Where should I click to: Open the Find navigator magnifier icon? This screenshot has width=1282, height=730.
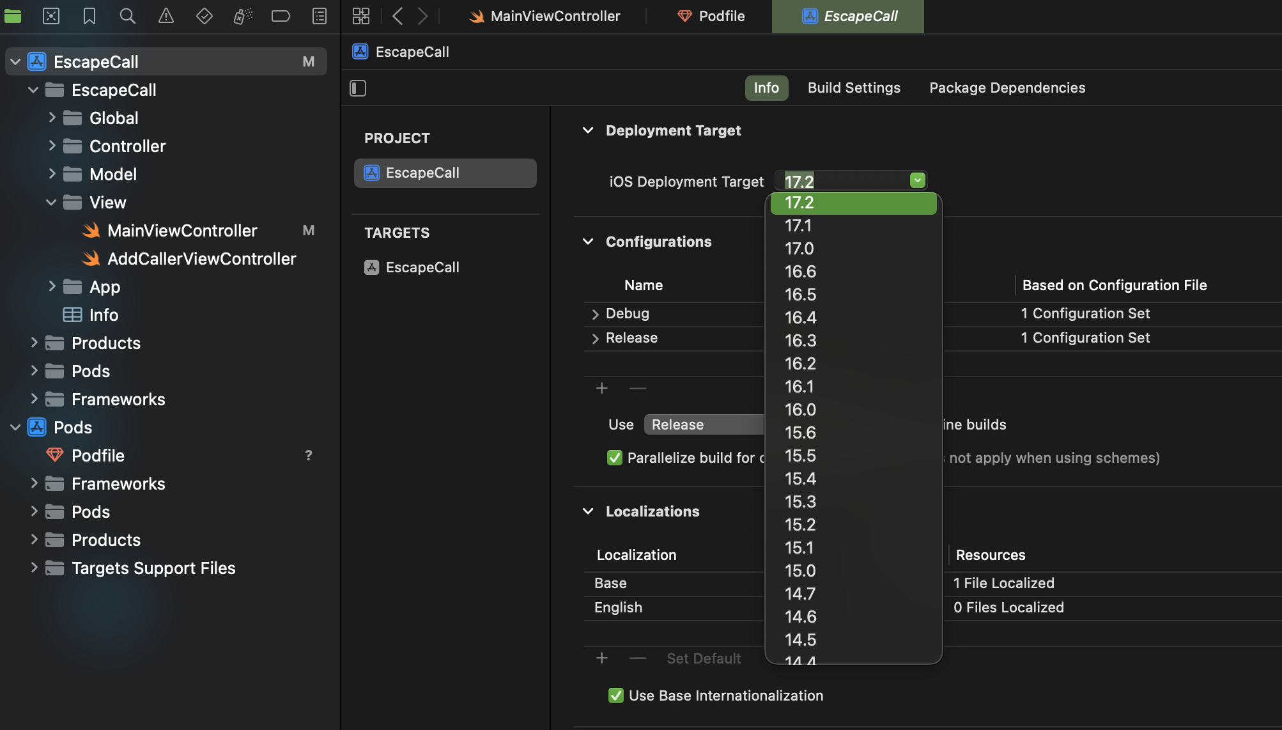[128, 16]
